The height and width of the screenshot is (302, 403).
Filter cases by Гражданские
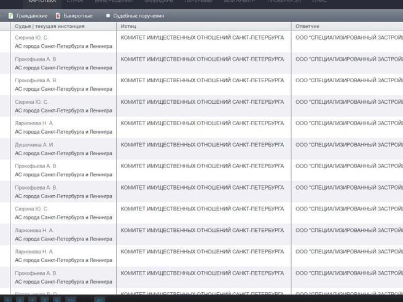click(28, 16)
